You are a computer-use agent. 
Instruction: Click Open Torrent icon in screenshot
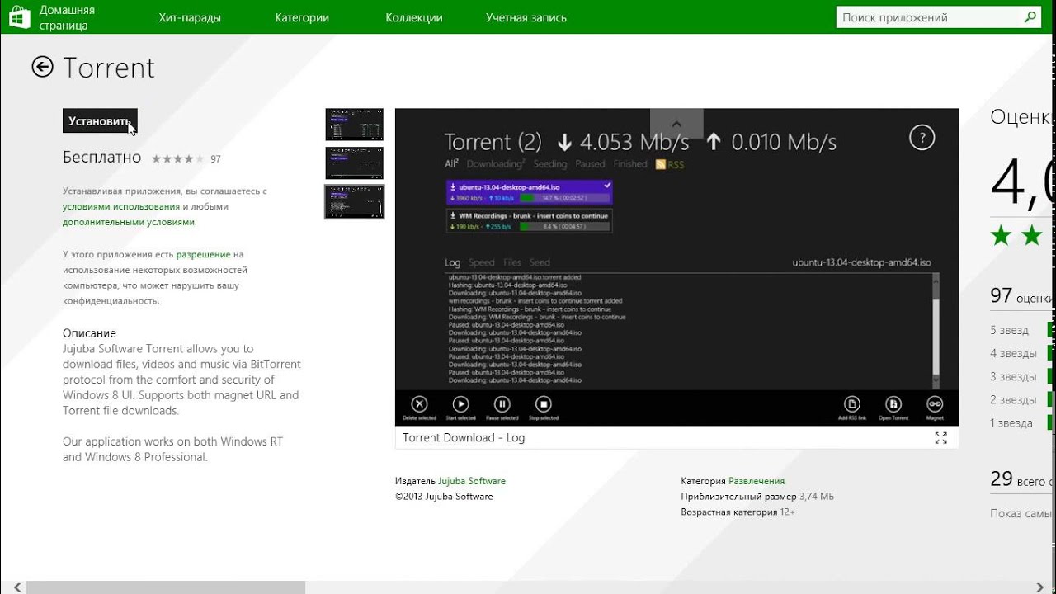coord(893,404)
